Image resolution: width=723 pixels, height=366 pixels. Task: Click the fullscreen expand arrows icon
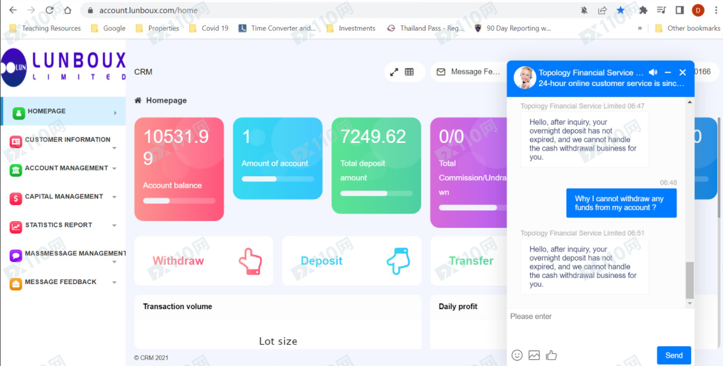pyautogui.click(x=394, y=72)
